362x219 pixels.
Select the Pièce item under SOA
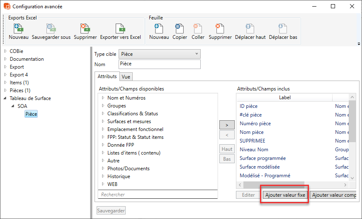[31, 114]
